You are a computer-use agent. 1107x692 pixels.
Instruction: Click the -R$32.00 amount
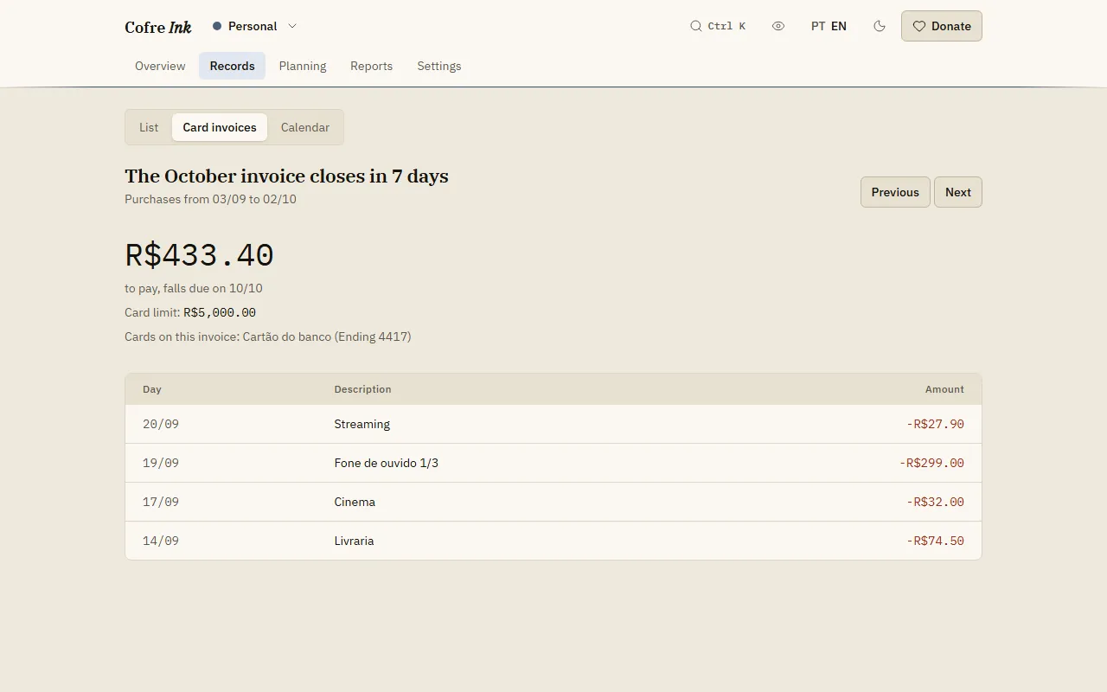click(x=935, y=502)
